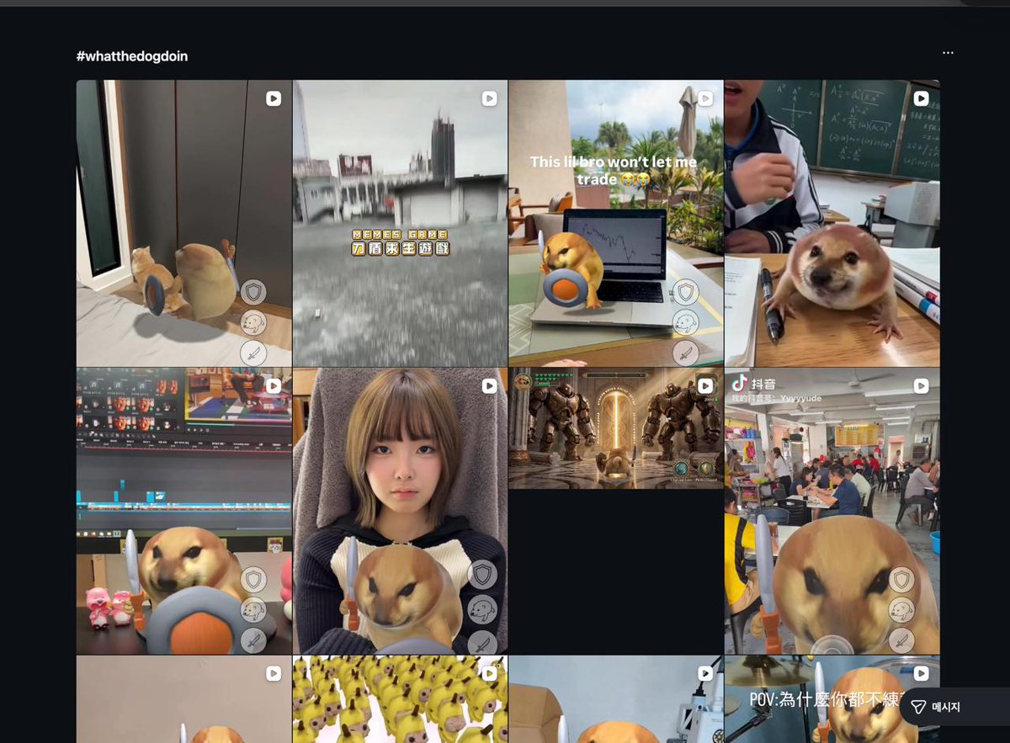1010x743 pixels.
Task: Click reel icon on the classroom chalkboard post
Action: tap(921, 98)
